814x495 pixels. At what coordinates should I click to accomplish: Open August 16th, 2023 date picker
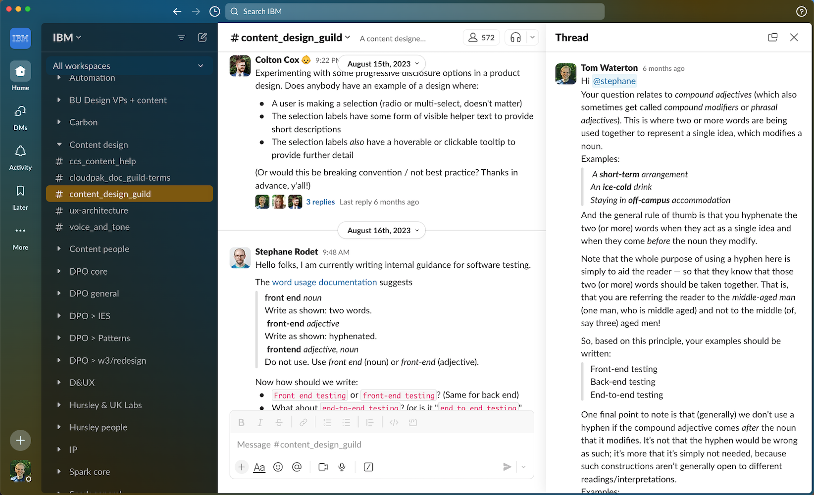click(382, 231)
